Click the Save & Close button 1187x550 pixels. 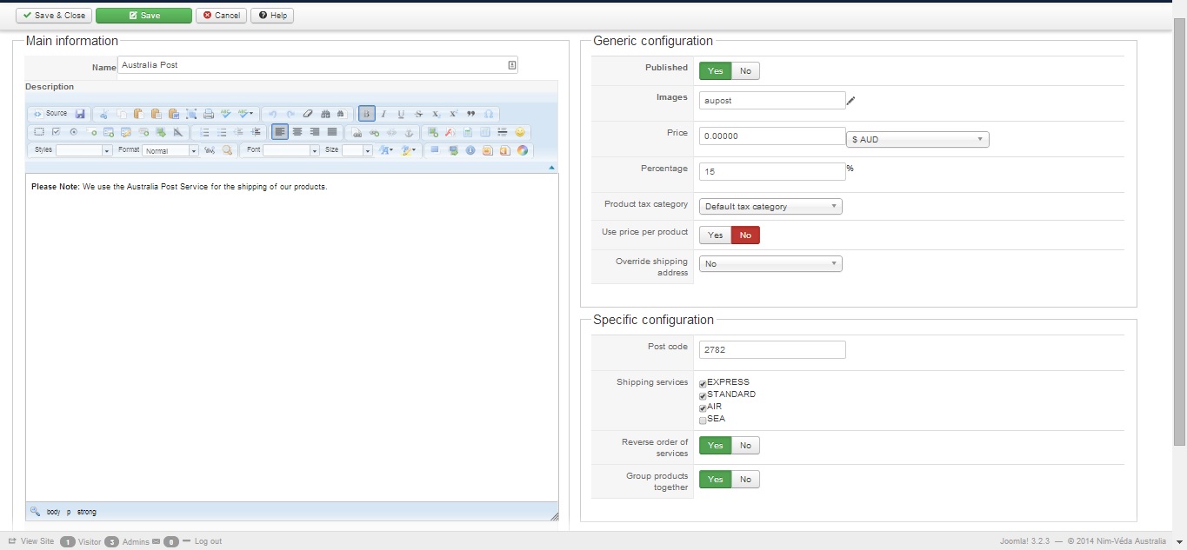click(54, 16)
